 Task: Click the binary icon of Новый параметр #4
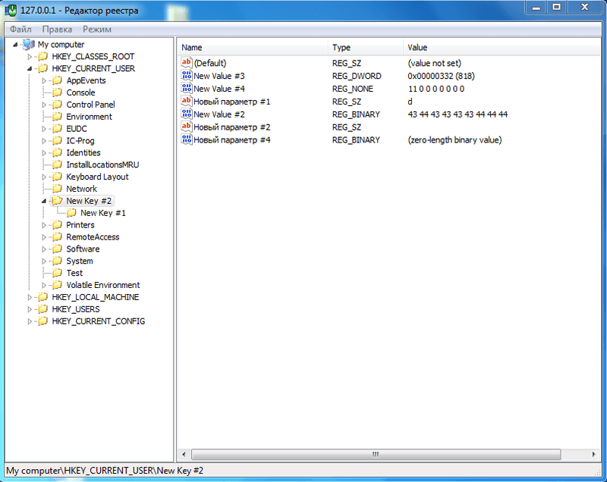(x=187, y=139)
